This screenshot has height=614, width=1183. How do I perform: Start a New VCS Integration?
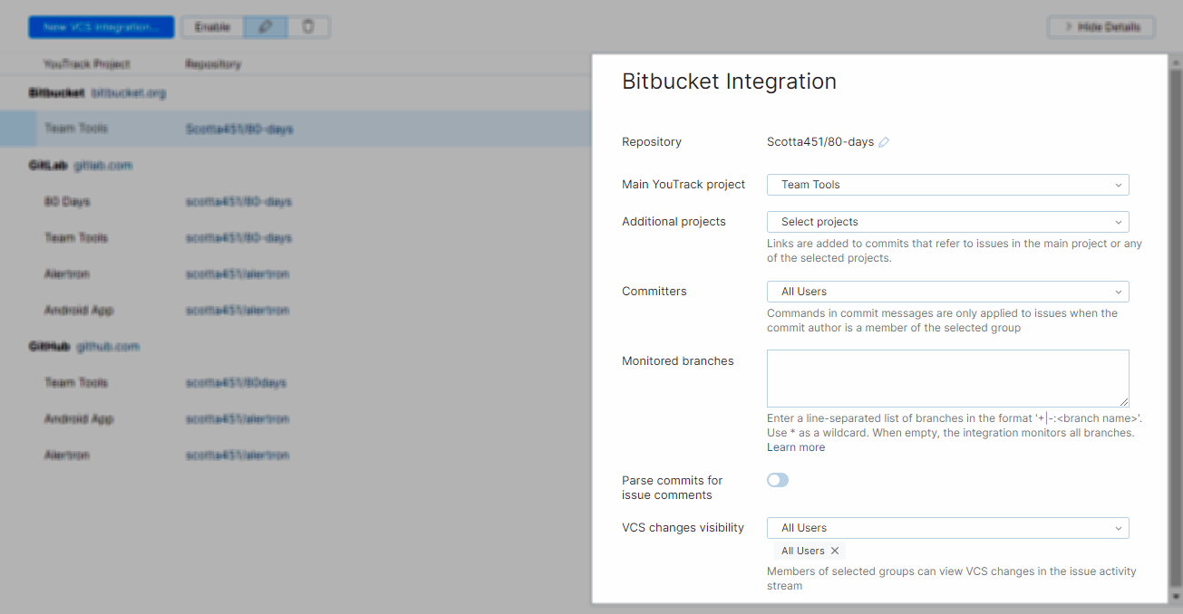101,26
